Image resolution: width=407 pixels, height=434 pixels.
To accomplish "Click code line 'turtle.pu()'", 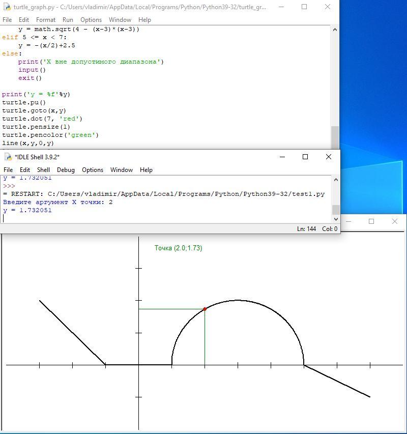I will pyautogui.click(x=24, y=102).
